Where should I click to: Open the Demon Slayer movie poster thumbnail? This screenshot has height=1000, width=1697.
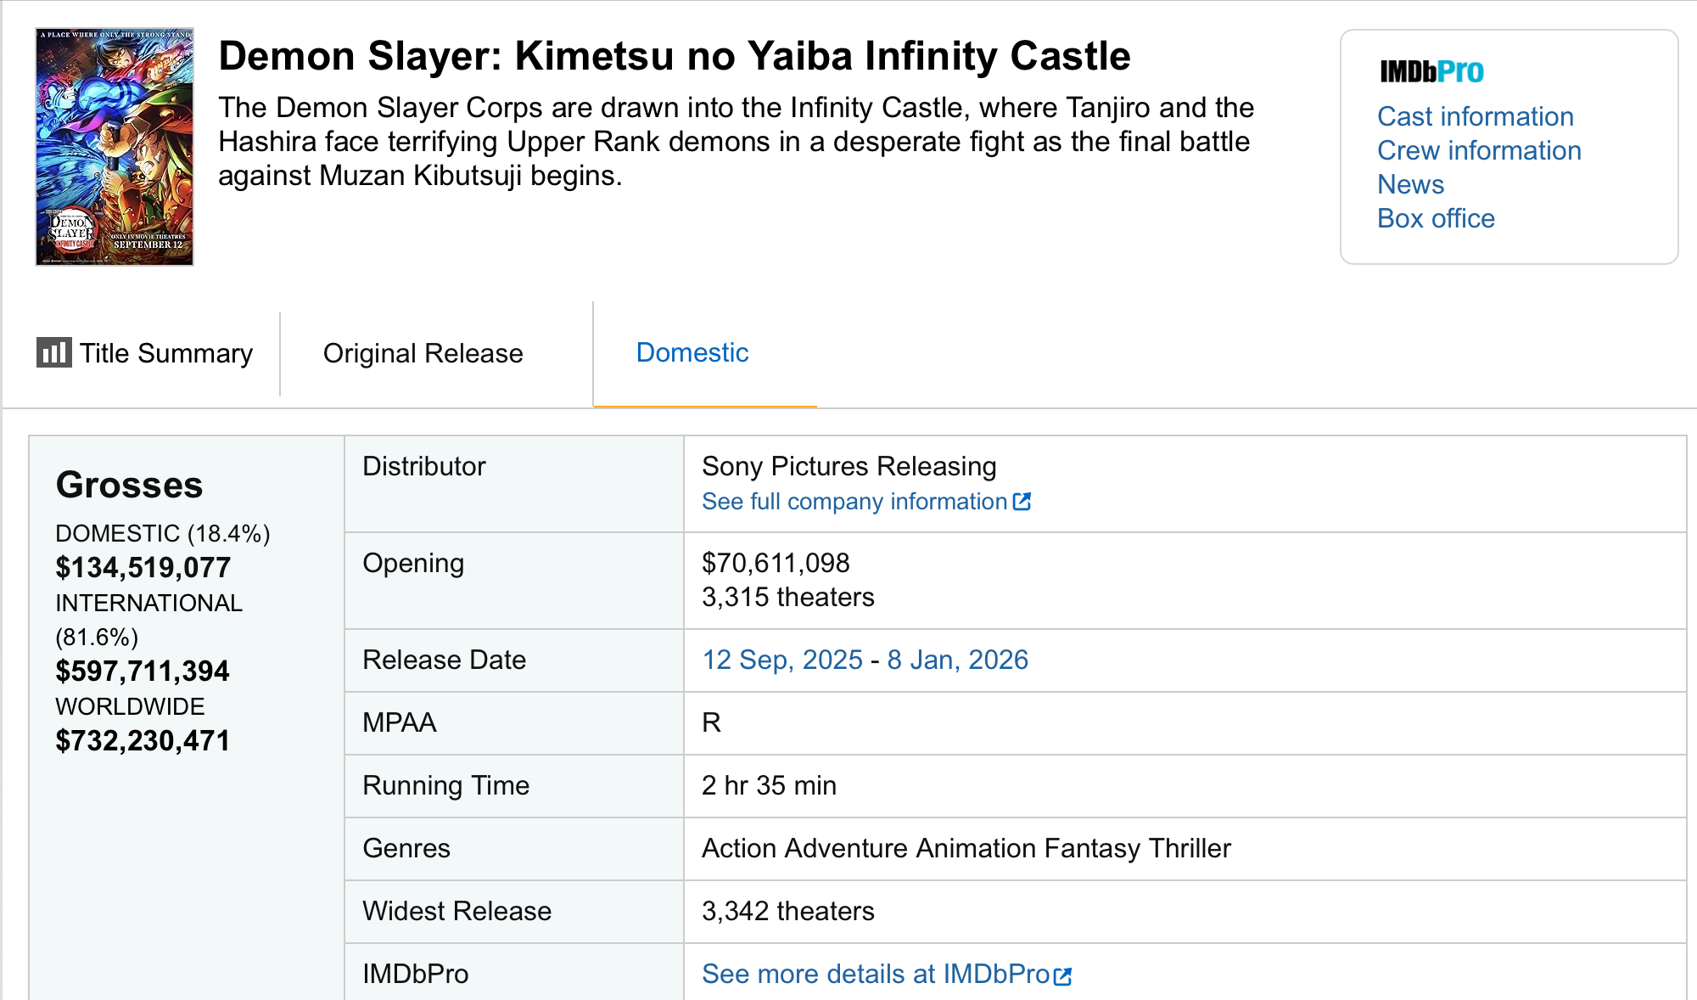coord(115,147)
